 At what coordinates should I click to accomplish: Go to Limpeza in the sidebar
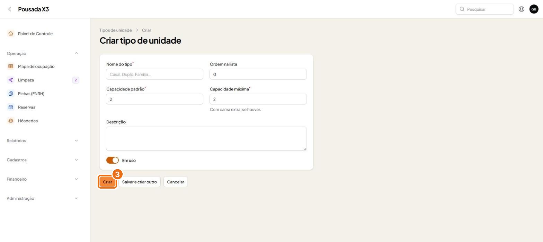point(43,80)
